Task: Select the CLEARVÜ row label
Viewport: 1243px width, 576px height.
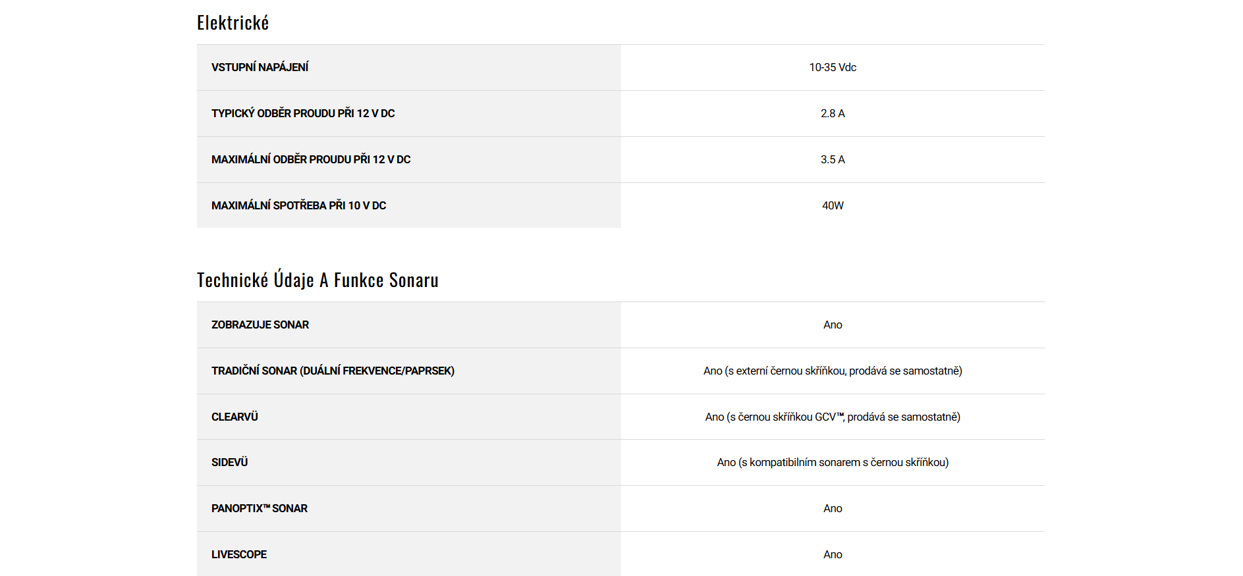Action: coord(235,417)
